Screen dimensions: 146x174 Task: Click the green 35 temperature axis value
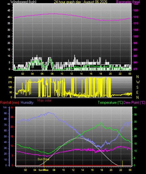pos(135,114)
